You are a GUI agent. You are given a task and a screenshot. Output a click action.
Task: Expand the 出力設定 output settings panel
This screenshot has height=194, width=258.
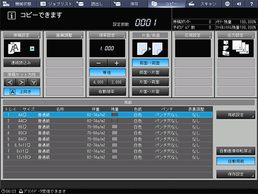[x=236, y=35]
